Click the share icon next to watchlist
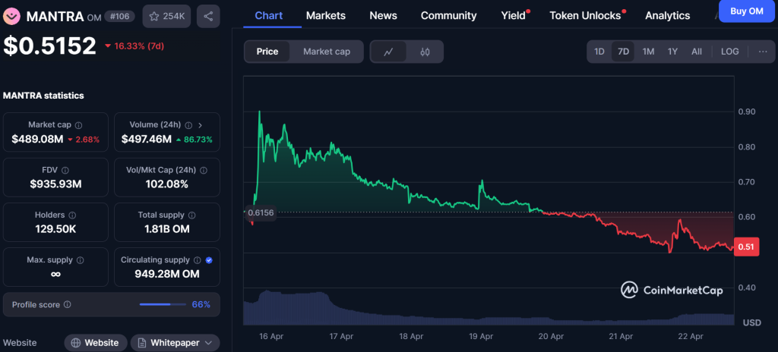The image size is (778, 352). (209, 16)
